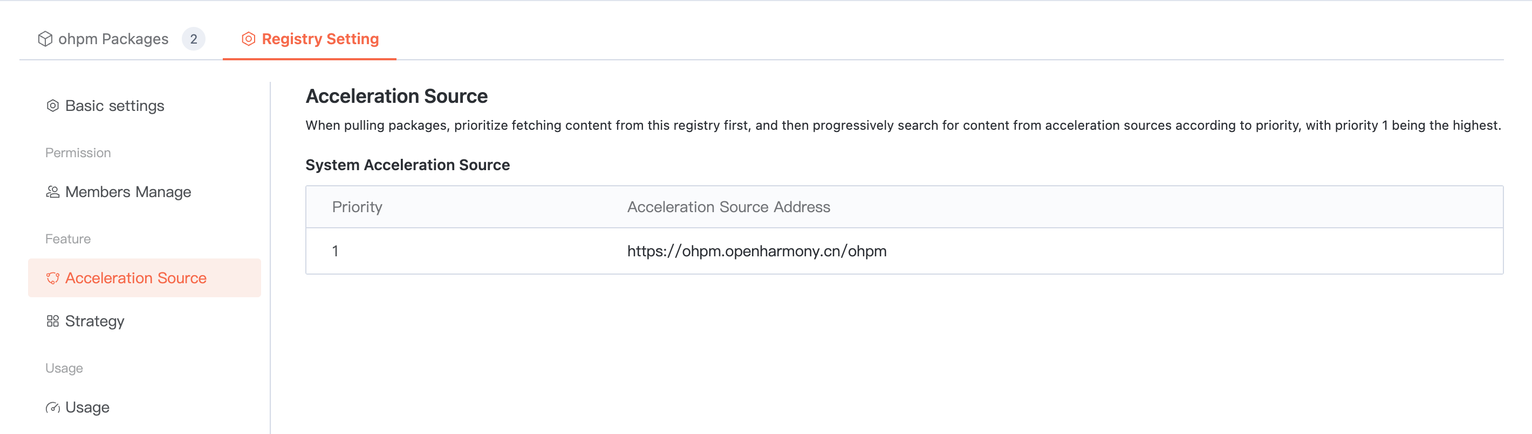Click the Members Manage people icon
Screen dimensions: 1532x434
click(x=53, y=192)
